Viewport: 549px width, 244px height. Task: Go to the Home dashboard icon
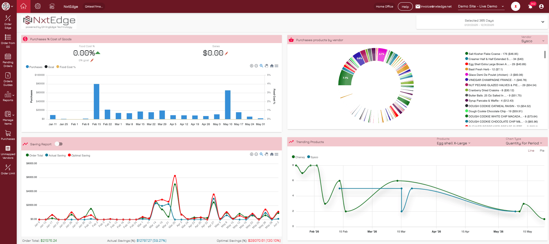pyautogui.click(x=24, y=6)
